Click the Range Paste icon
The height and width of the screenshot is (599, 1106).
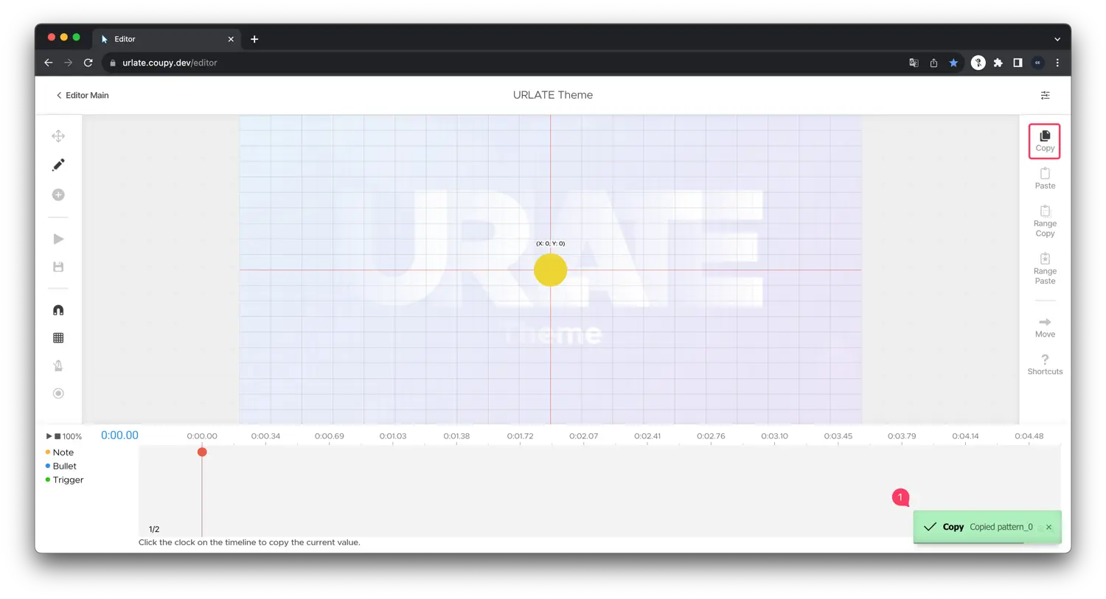pyautogui.click(x=1045, y=268)
